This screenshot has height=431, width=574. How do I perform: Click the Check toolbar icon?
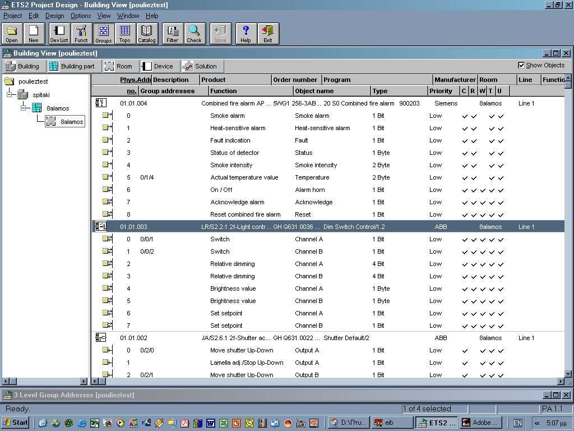tap(195, 34)
